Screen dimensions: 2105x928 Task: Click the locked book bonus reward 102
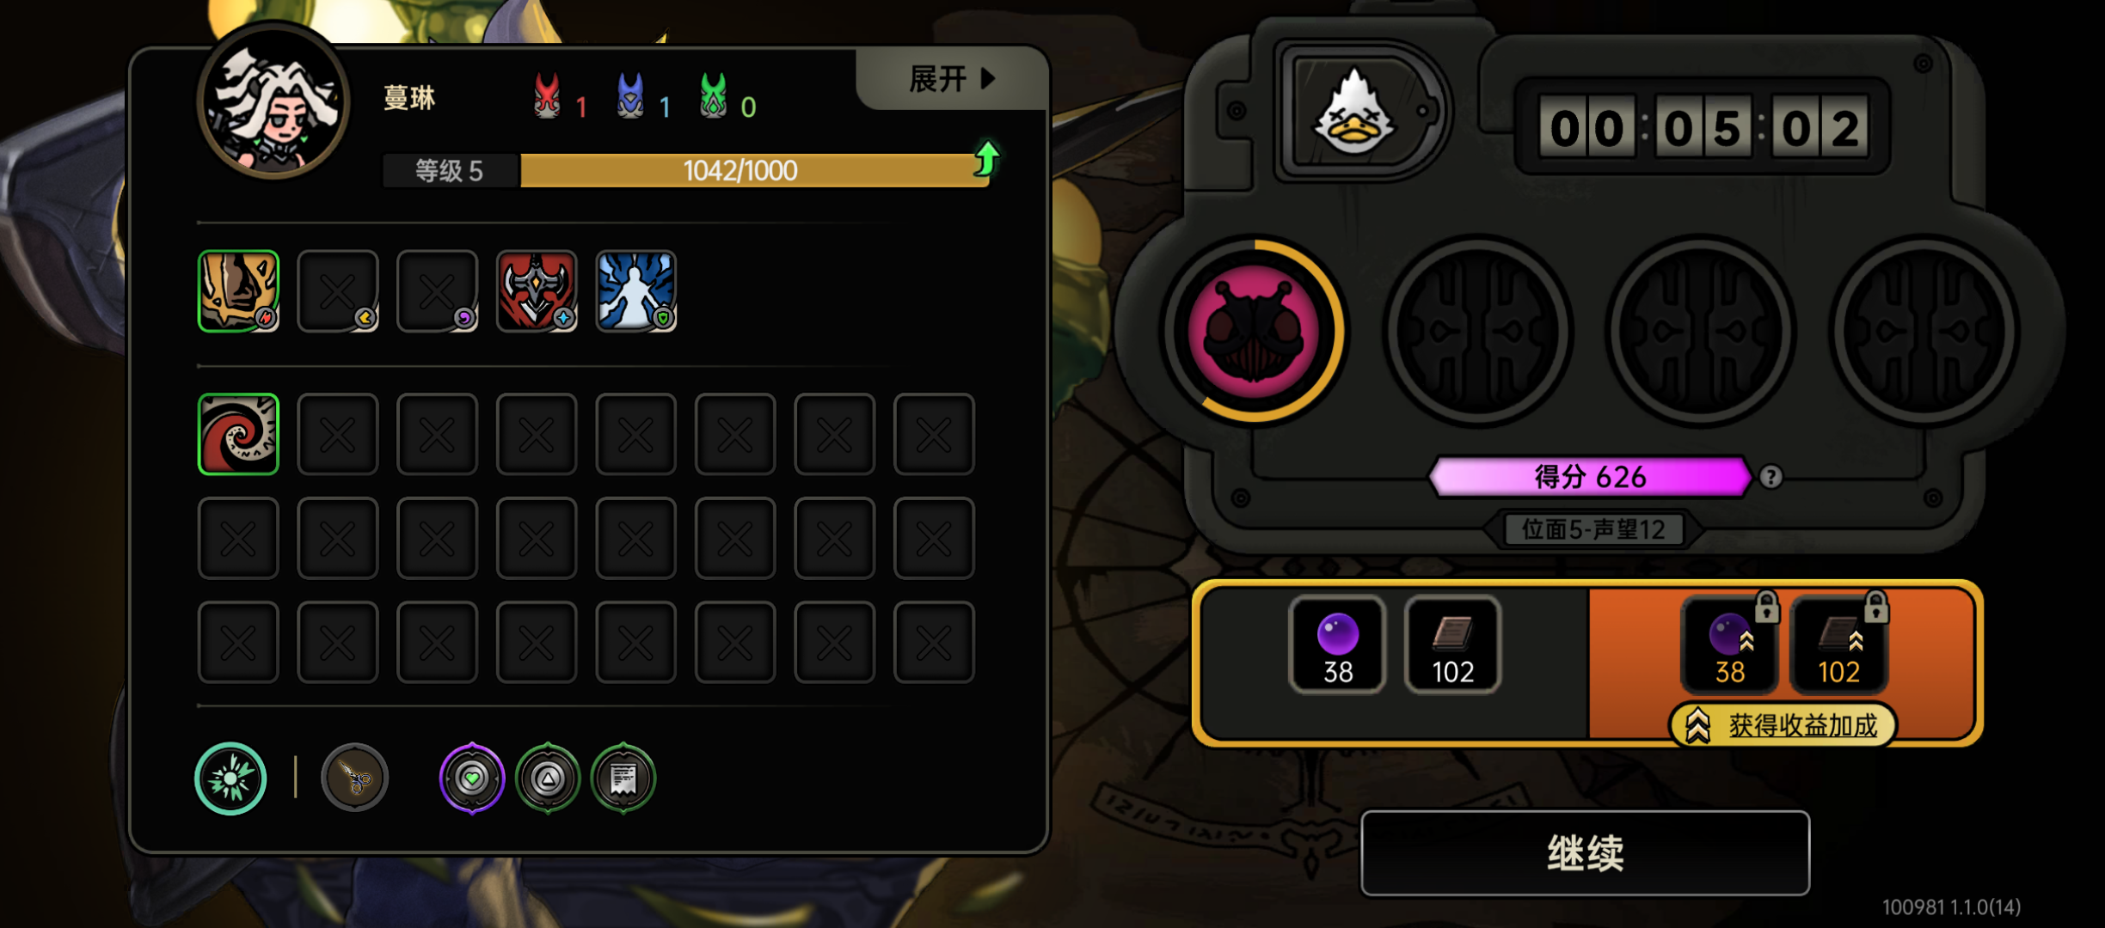1839,644
